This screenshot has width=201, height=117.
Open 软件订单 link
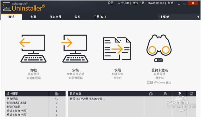pyautogui.click(x=123, y=3)
